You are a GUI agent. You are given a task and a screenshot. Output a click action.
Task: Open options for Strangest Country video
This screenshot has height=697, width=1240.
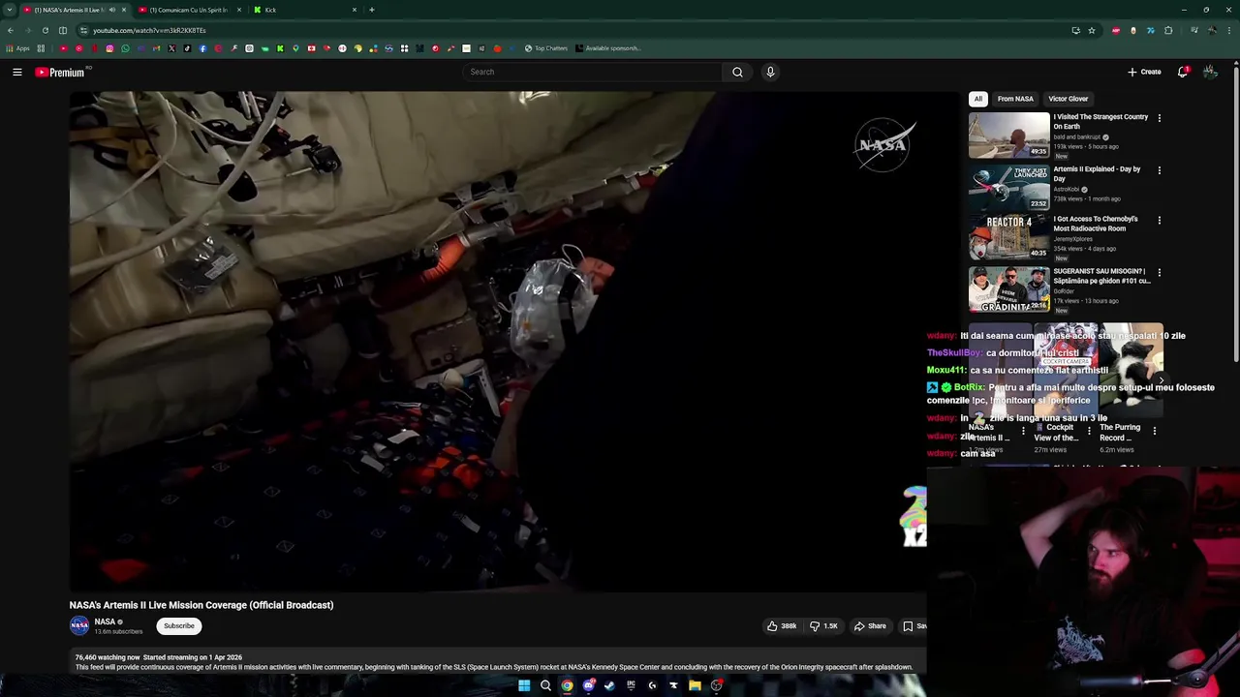(x=1159, y=118)
